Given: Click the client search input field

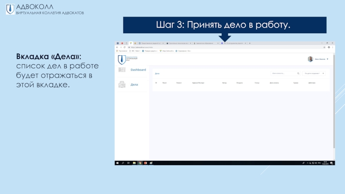Looking at the screenshot, I should click(x=283, y=74).
